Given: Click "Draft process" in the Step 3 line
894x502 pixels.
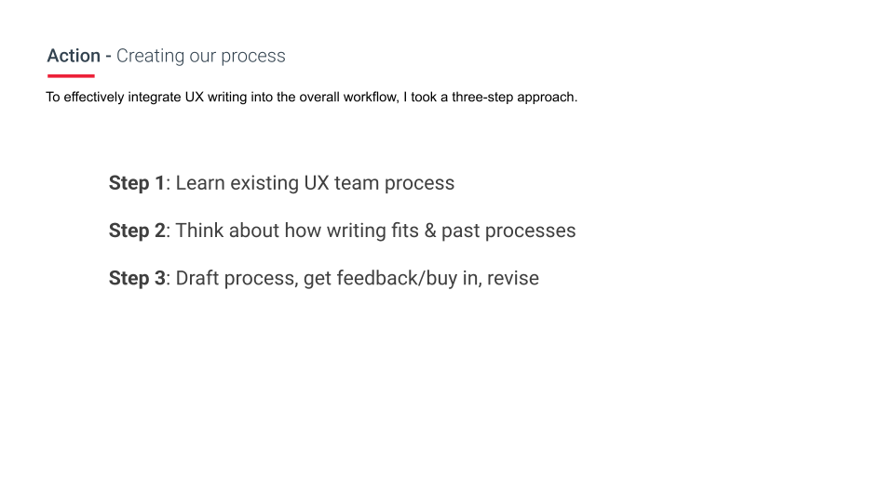Looking at the screenshot, I should 235,278.
